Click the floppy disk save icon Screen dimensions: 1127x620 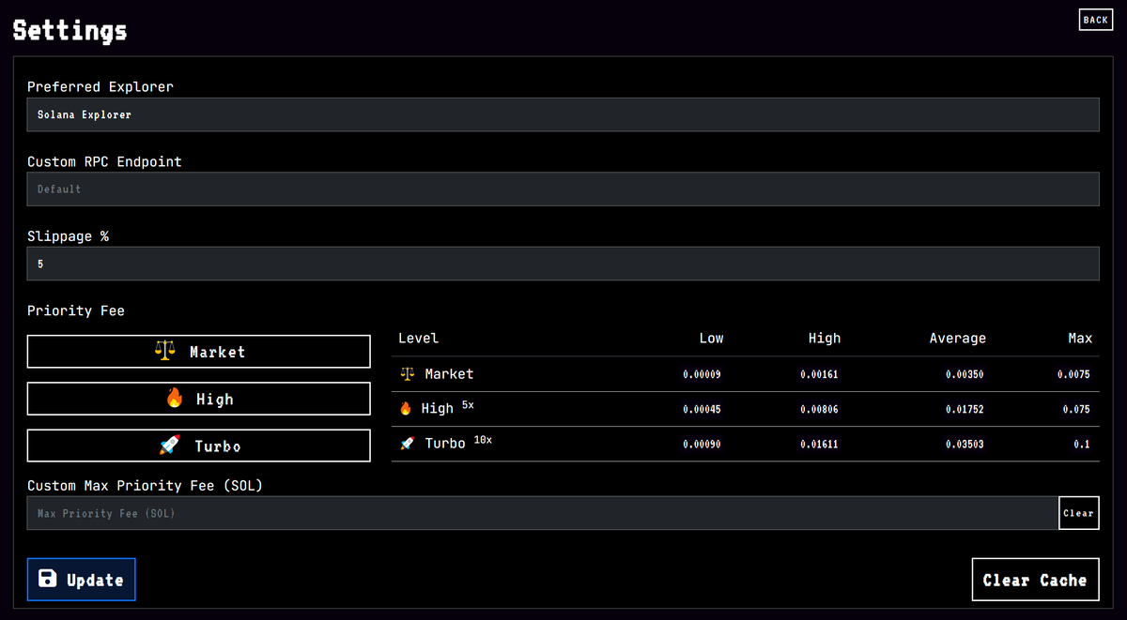(48, 579)
